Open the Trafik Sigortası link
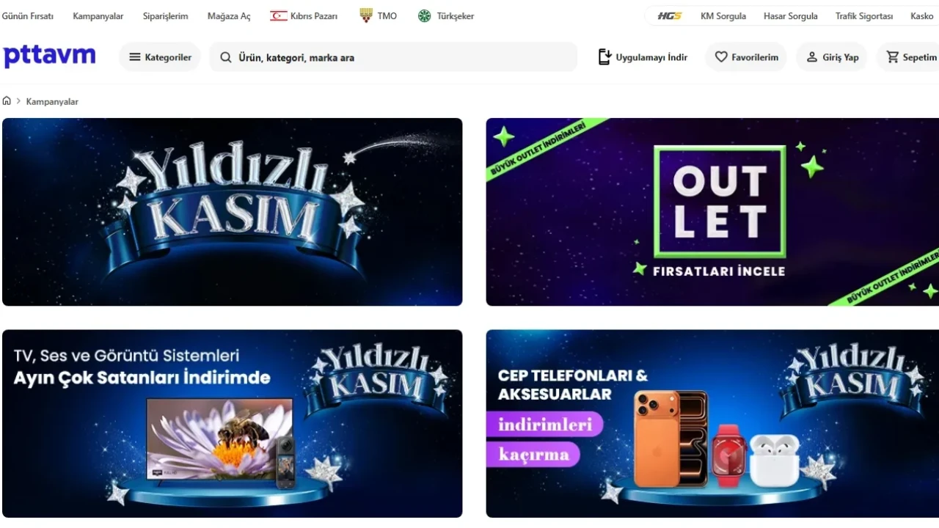The height and width of the screenshot is (528, 939). tap(864, 16)
